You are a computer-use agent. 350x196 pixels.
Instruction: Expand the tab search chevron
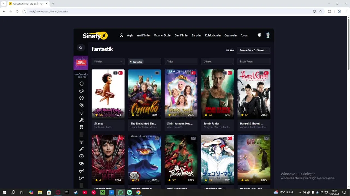4,4
